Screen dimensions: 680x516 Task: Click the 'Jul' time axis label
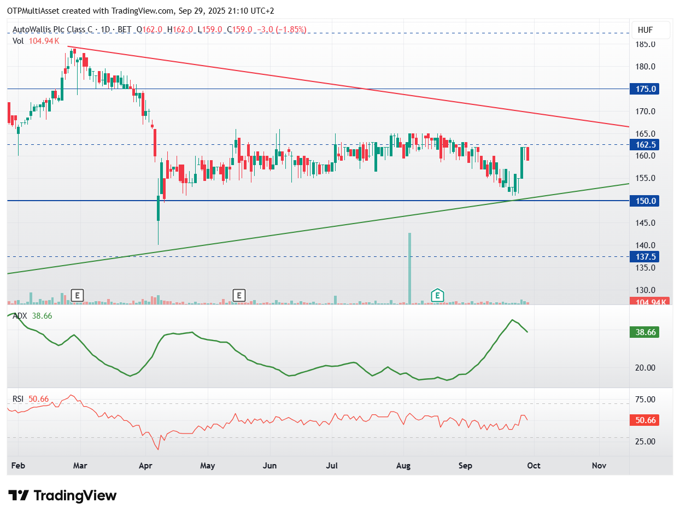pos(332,466)
